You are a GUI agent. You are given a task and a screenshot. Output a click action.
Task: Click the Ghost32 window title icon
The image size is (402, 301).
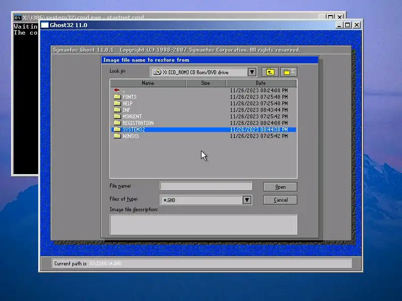(45, 25)
